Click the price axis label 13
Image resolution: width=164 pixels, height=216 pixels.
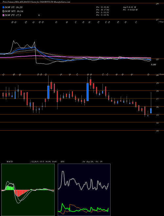coord(157,131)
